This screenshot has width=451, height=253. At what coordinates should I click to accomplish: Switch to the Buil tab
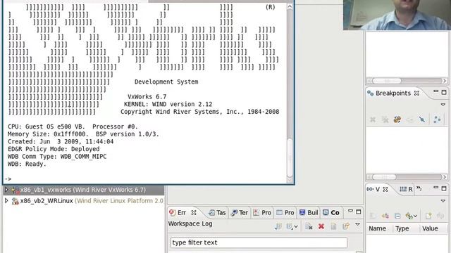click(309, 212)
